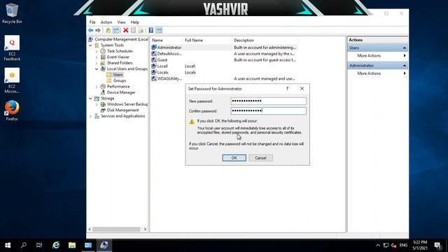Select Task Scheduler in the tree
The height and width of the screenshot is (252, 448).
(120, 51)
